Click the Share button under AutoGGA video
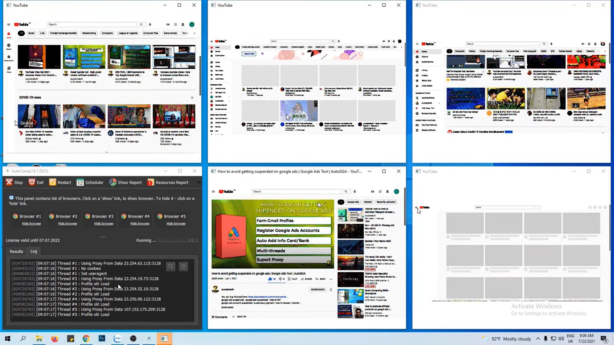Screen dimensions: 614x345 [x=306, y=279]
